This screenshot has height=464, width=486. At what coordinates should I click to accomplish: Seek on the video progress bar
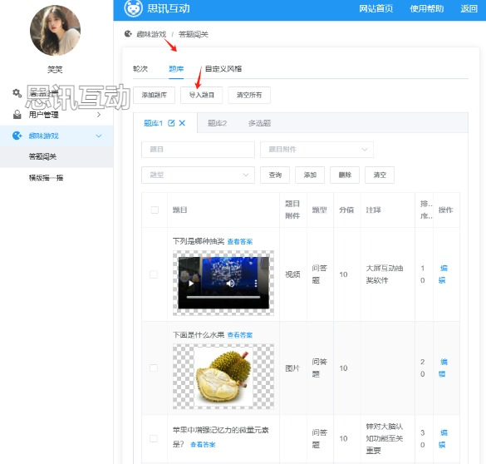pyautogui.click(x=223, y=297)
